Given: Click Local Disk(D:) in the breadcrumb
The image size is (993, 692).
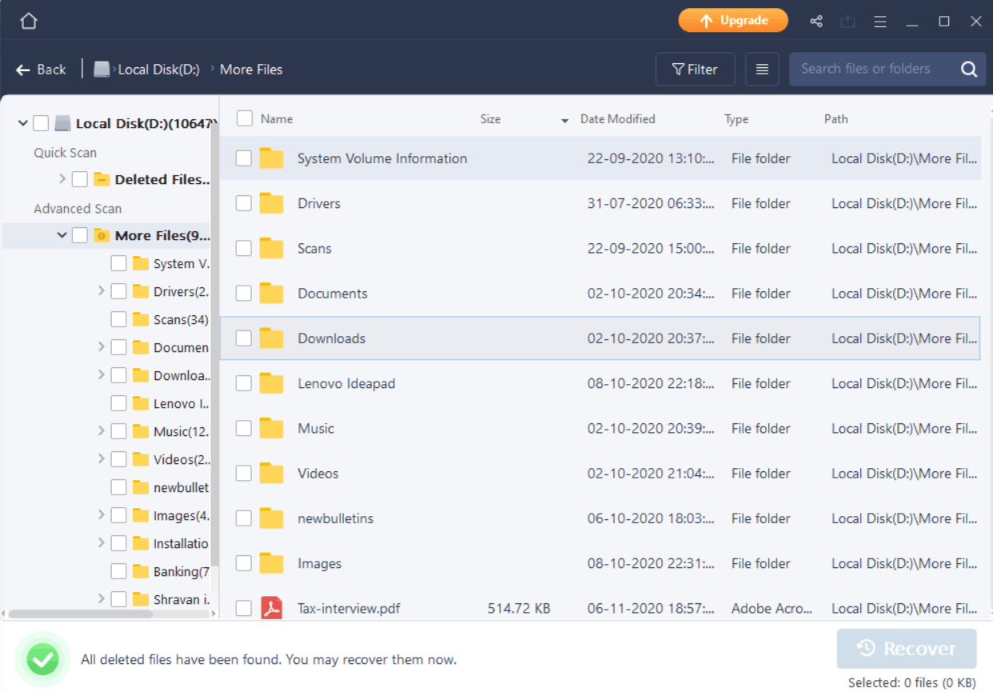Looking at the screenshot, I should point(158,70).
